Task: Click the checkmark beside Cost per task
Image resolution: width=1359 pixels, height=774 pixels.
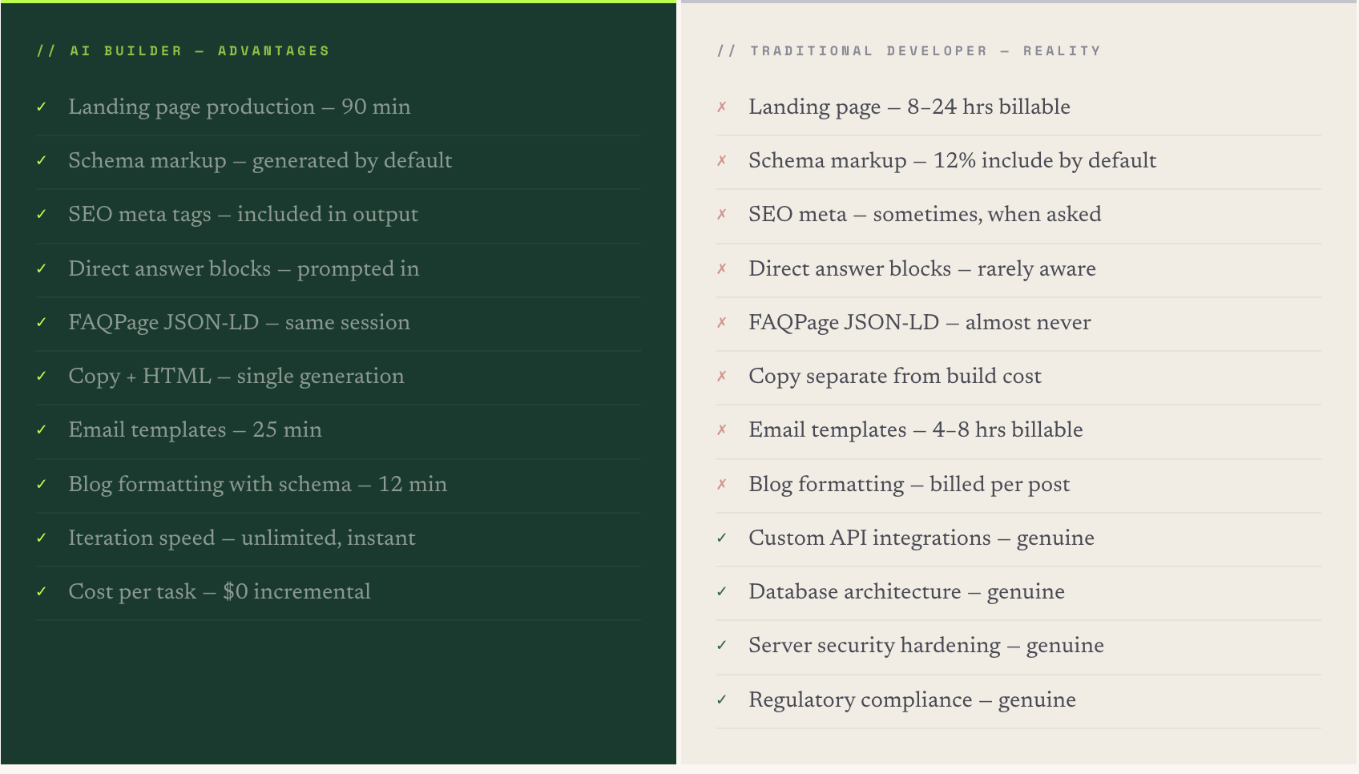Action: point(42,592)
